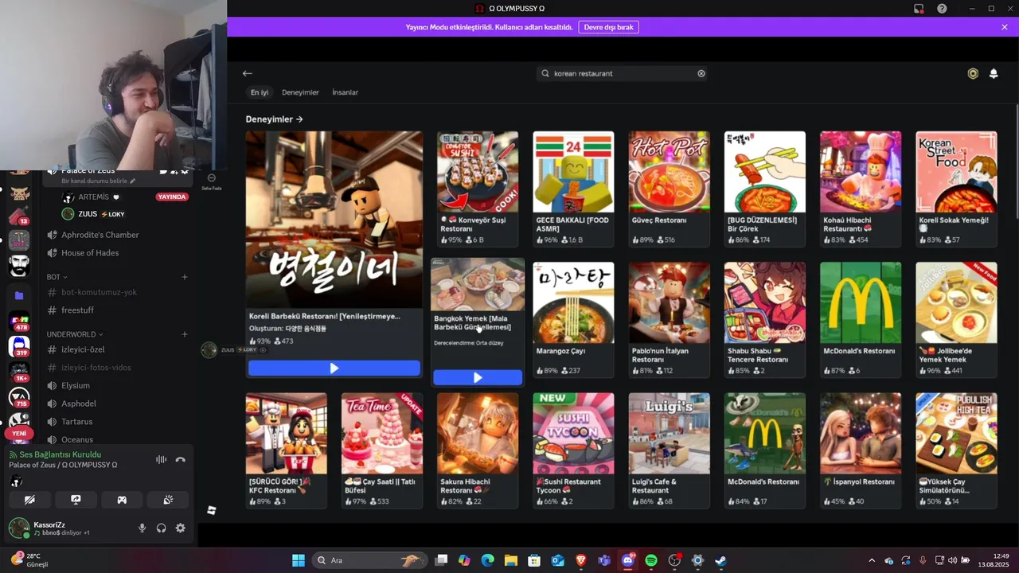Mute the Discord microphone
The width and height of the screenshot is (1019, 573).
143,528
